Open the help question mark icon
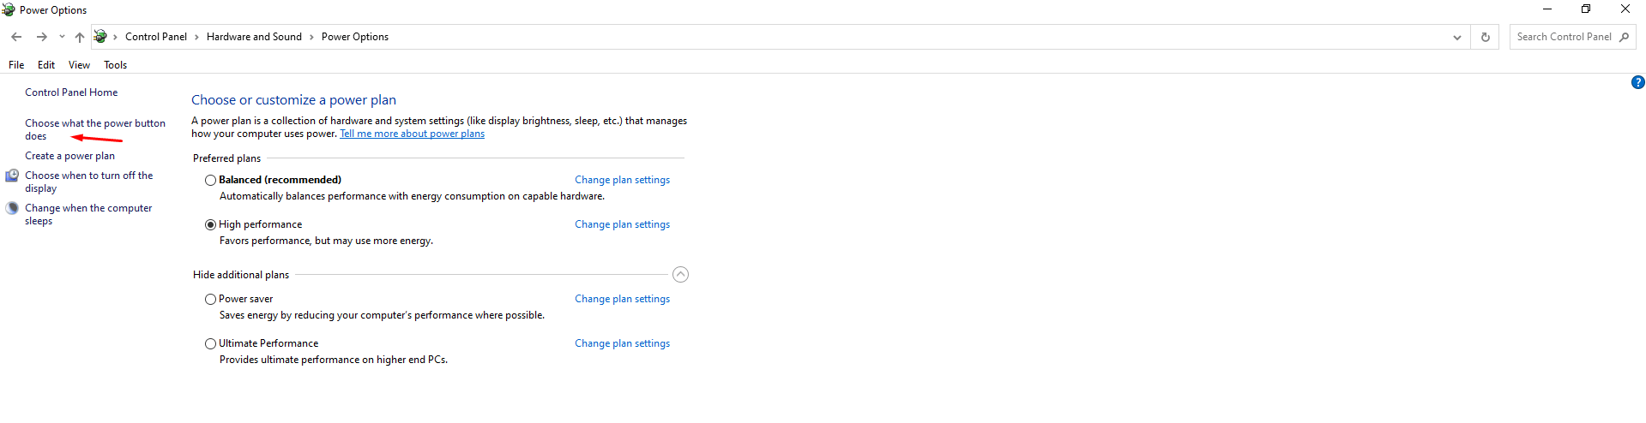The height and width of the screenshot is (423, 1646). coord(1637,82)
